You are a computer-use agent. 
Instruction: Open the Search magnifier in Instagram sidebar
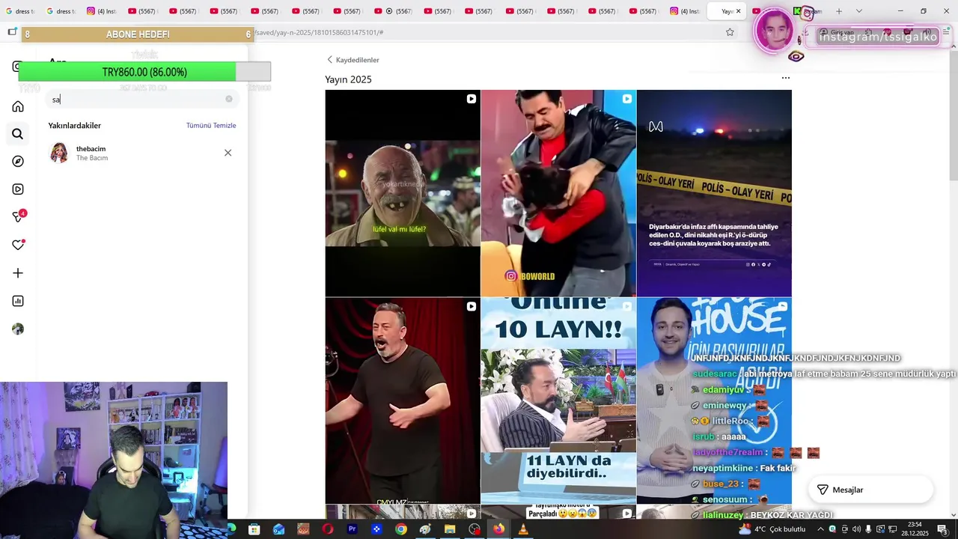click(18, 134)
